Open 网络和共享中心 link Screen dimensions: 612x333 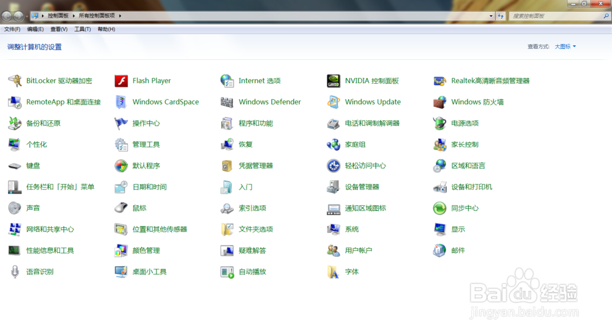point(50,229)
